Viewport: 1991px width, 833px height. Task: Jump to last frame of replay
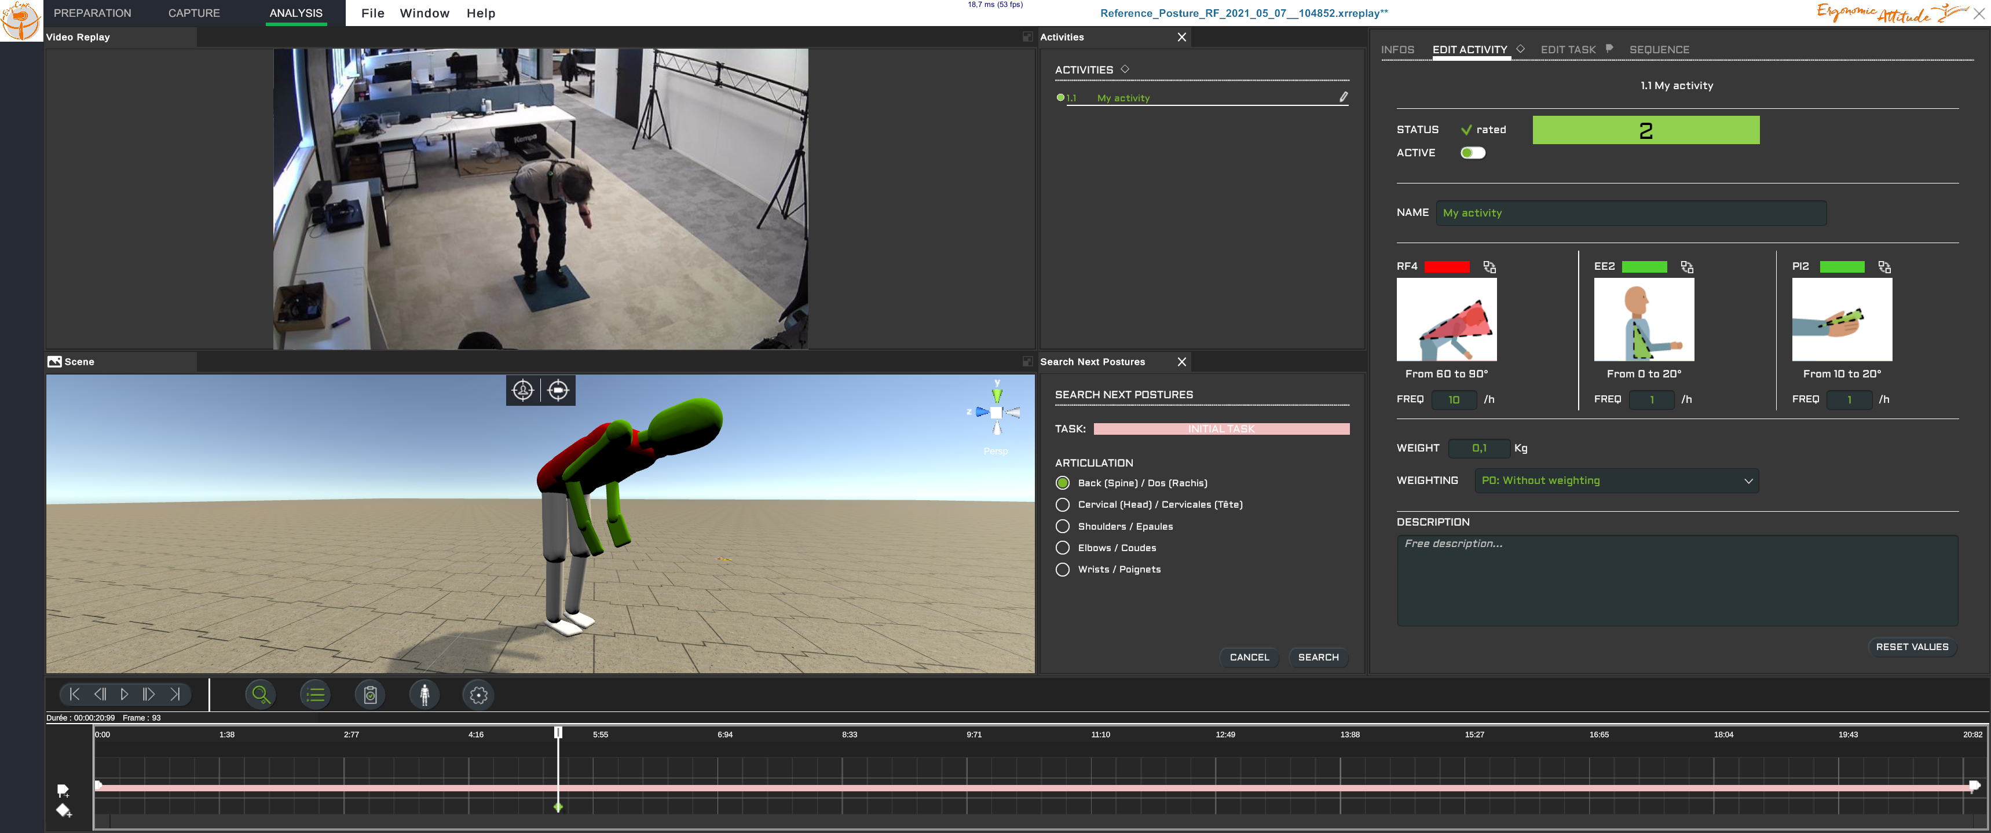pyautogui.click(x=175, y=694)
